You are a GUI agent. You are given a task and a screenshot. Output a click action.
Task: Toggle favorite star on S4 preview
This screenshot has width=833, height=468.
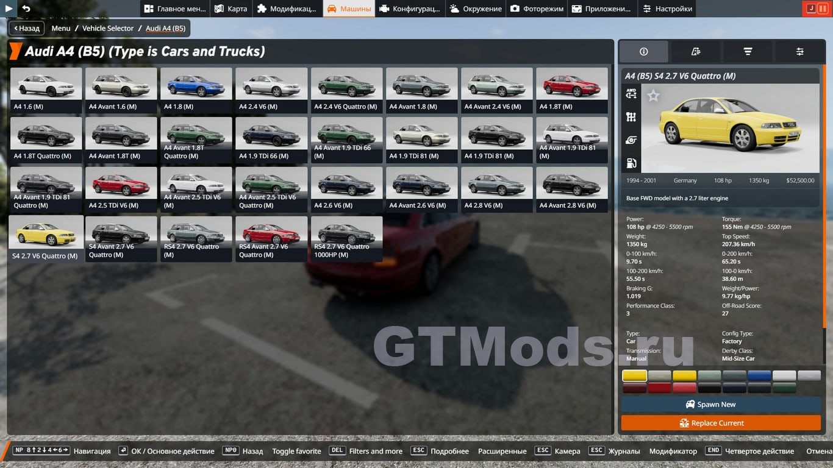click(x=653, y=96)
